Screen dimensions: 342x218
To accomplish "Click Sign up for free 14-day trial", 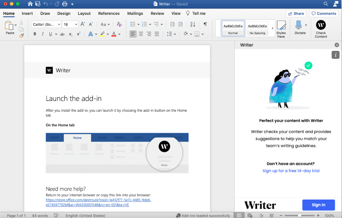I will pyautogui.click(x=291, y=171).
